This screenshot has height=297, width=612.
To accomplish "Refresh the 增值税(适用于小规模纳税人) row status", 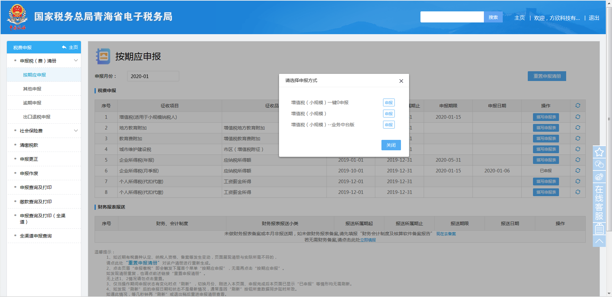I will (578, 117).
